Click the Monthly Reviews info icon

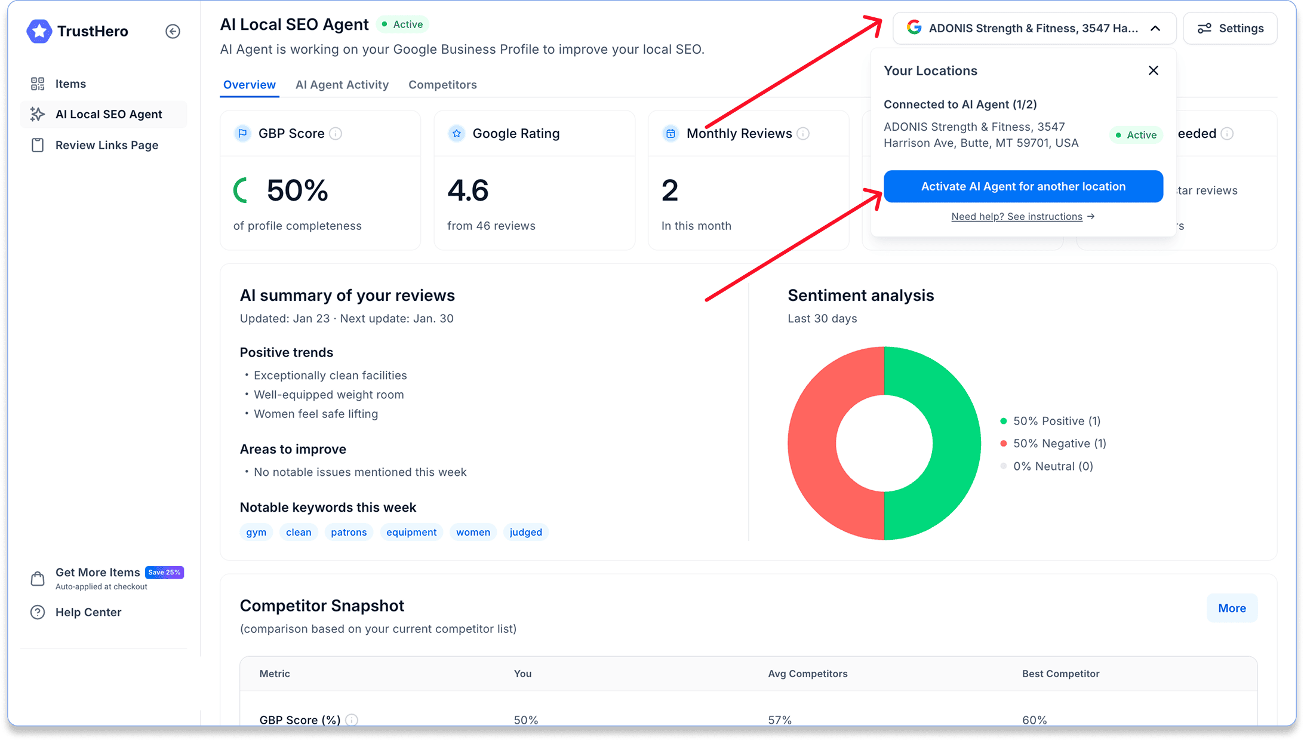coord(803,133)
